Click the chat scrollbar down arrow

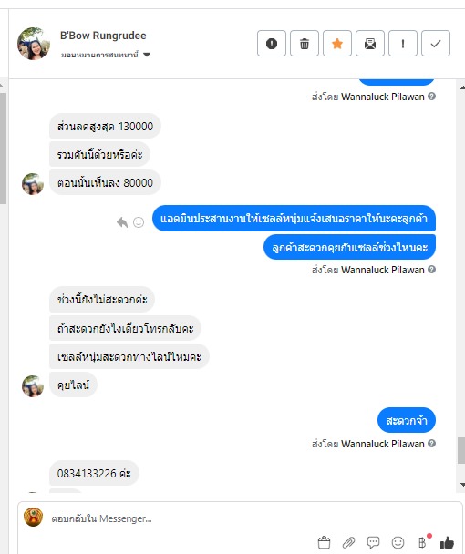(x=462, y=485)
